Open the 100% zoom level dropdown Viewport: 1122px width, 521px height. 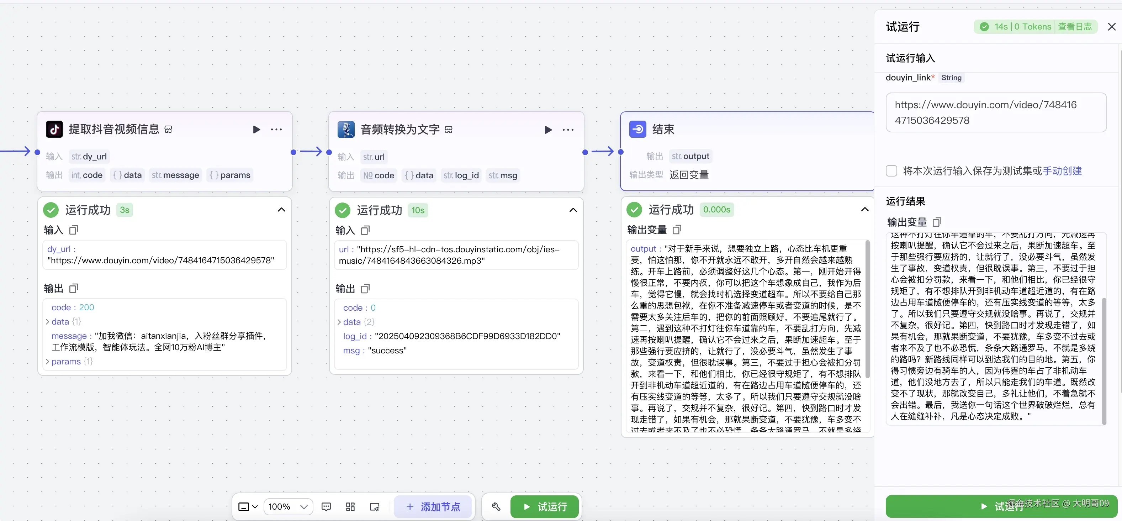[x=288, y=507]
